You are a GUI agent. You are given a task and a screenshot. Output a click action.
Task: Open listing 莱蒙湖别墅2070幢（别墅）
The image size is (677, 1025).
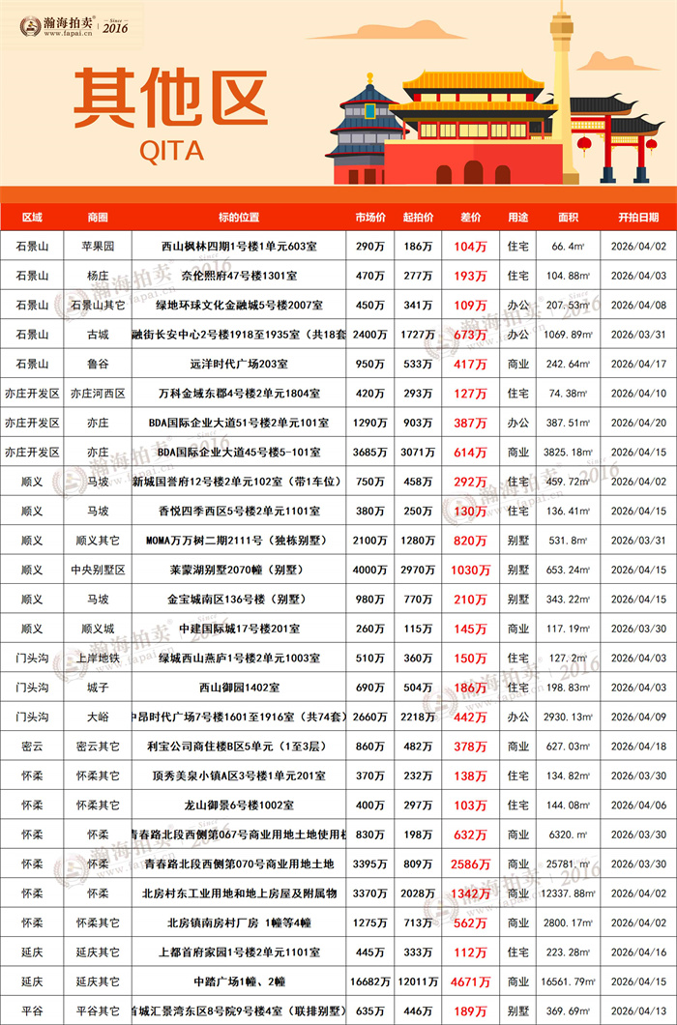pos(238,570)
